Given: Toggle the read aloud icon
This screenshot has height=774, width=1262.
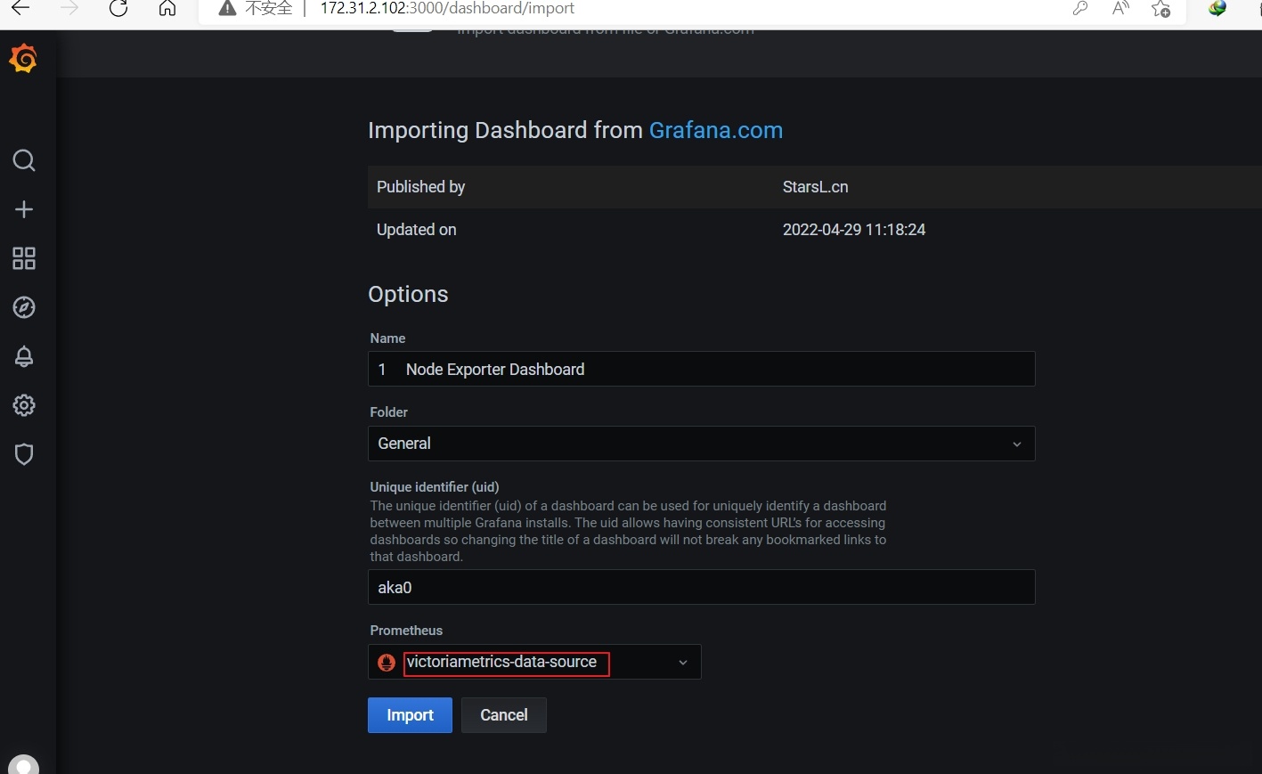Looking at the screenshot, I should point(1120,9).
